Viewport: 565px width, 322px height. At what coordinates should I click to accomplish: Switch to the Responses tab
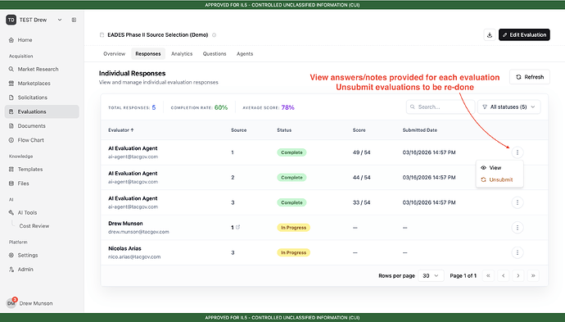148,54
